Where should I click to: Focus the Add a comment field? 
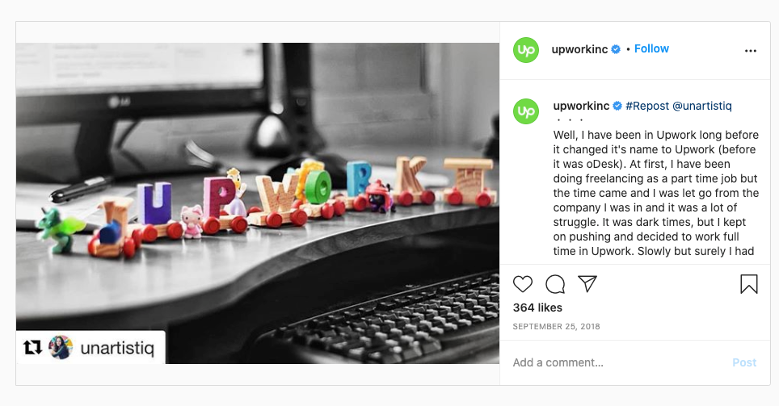pyautogui.click(x=616, y=363)
